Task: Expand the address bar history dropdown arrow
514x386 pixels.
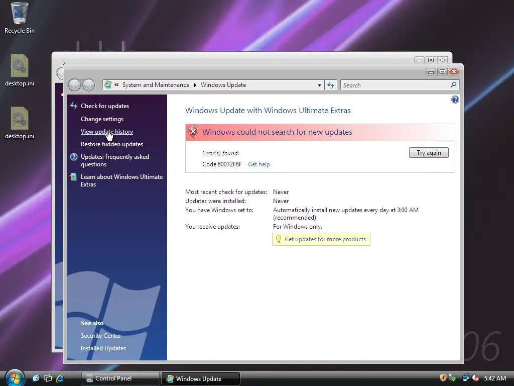Action: 319,85
